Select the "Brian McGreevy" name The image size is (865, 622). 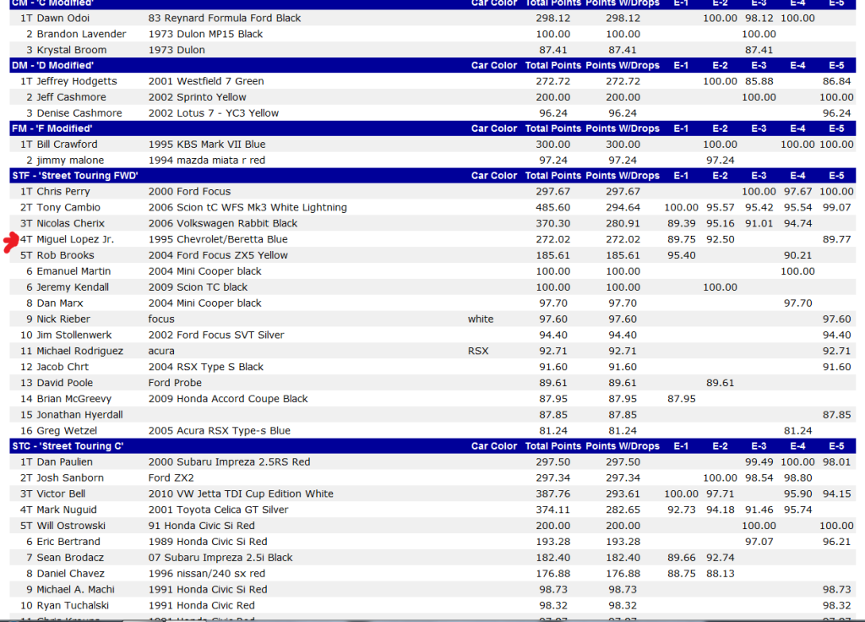(74, 400)
